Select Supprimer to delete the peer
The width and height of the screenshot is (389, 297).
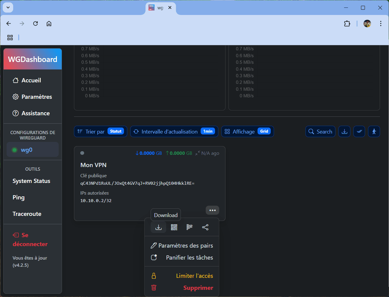182,288
